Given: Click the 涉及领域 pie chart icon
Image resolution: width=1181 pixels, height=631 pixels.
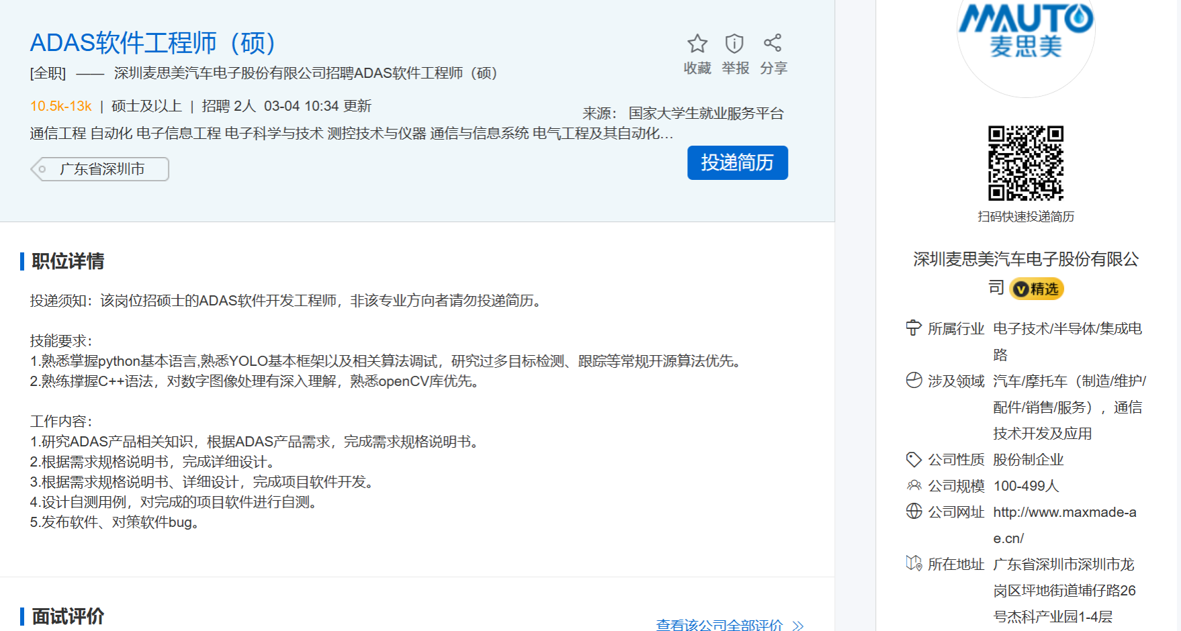Looking at the screenshot, I should coord(914,381).
